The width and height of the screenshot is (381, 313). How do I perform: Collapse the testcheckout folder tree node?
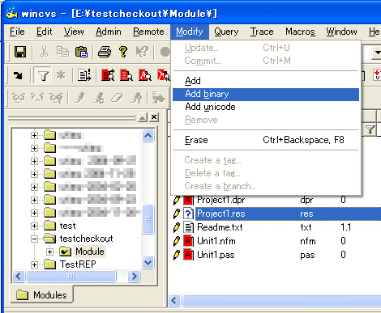[x=34, y=239]
